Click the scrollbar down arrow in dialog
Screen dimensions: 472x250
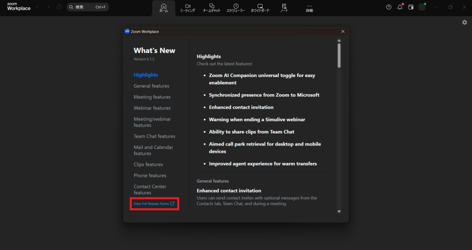pos(339,211)
